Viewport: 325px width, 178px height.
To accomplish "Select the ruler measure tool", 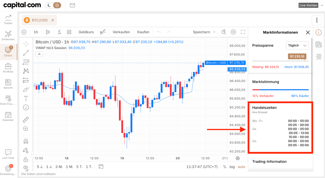I will point(26,120).
